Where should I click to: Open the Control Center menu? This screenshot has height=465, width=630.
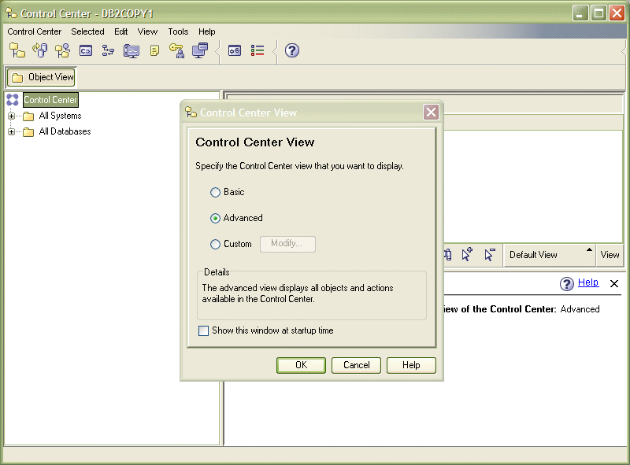click(x=34, y=31)
